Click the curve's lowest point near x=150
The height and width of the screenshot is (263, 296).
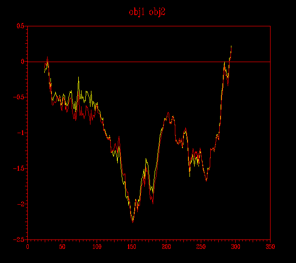(132, 222)
